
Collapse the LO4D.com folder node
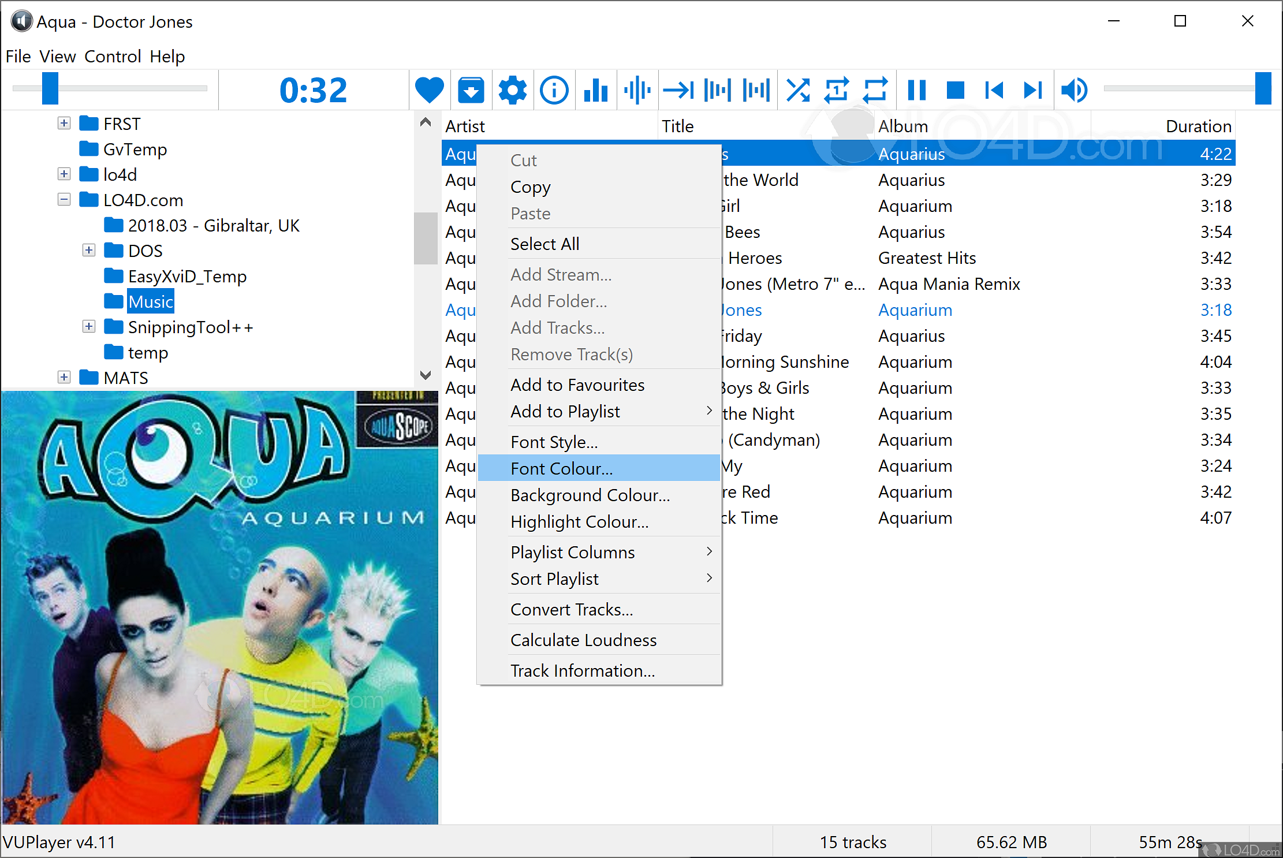pos(64,200)
